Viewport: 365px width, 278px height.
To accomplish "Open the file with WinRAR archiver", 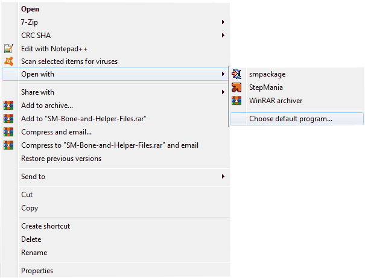I will coord(297,101).
